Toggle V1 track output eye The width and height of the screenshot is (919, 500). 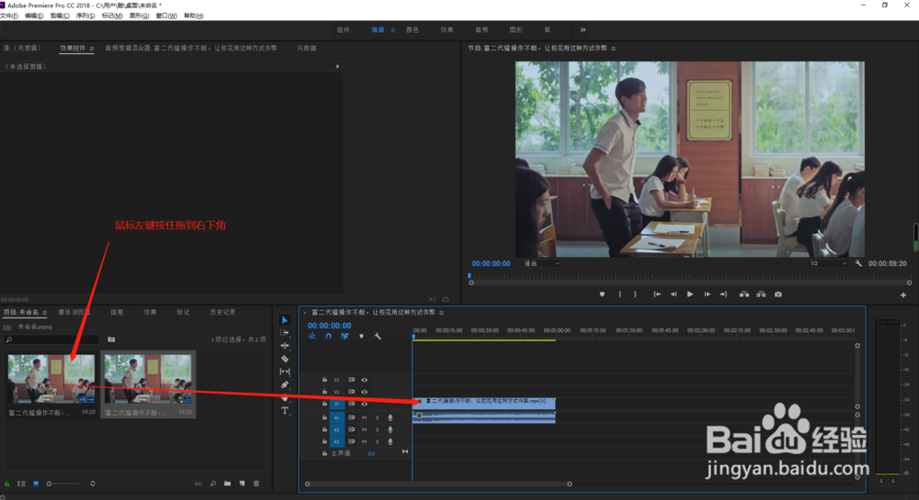pyautogui.click(x=365, y=404)
